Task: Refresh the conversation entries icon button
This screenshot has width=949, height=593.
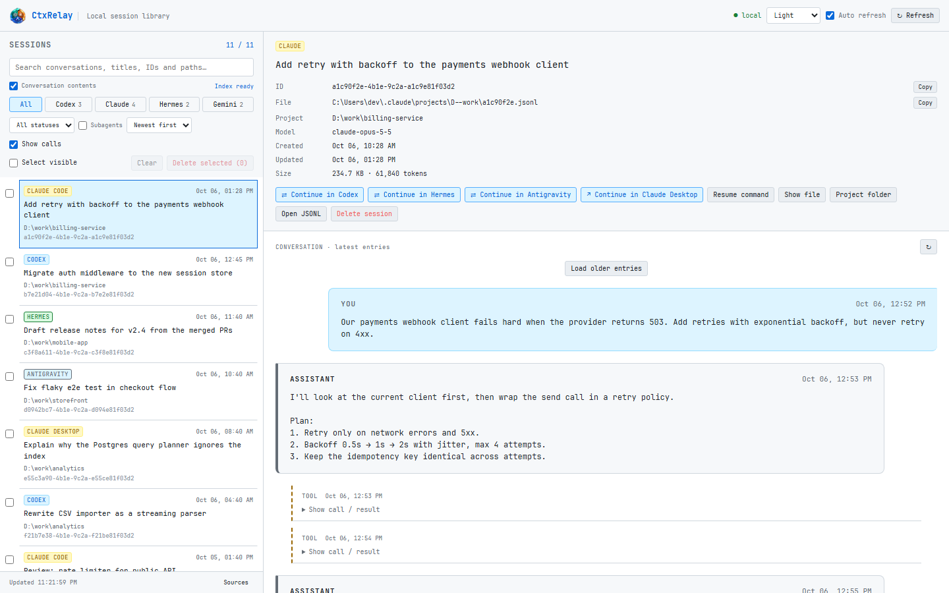Action: click(928, 247)
